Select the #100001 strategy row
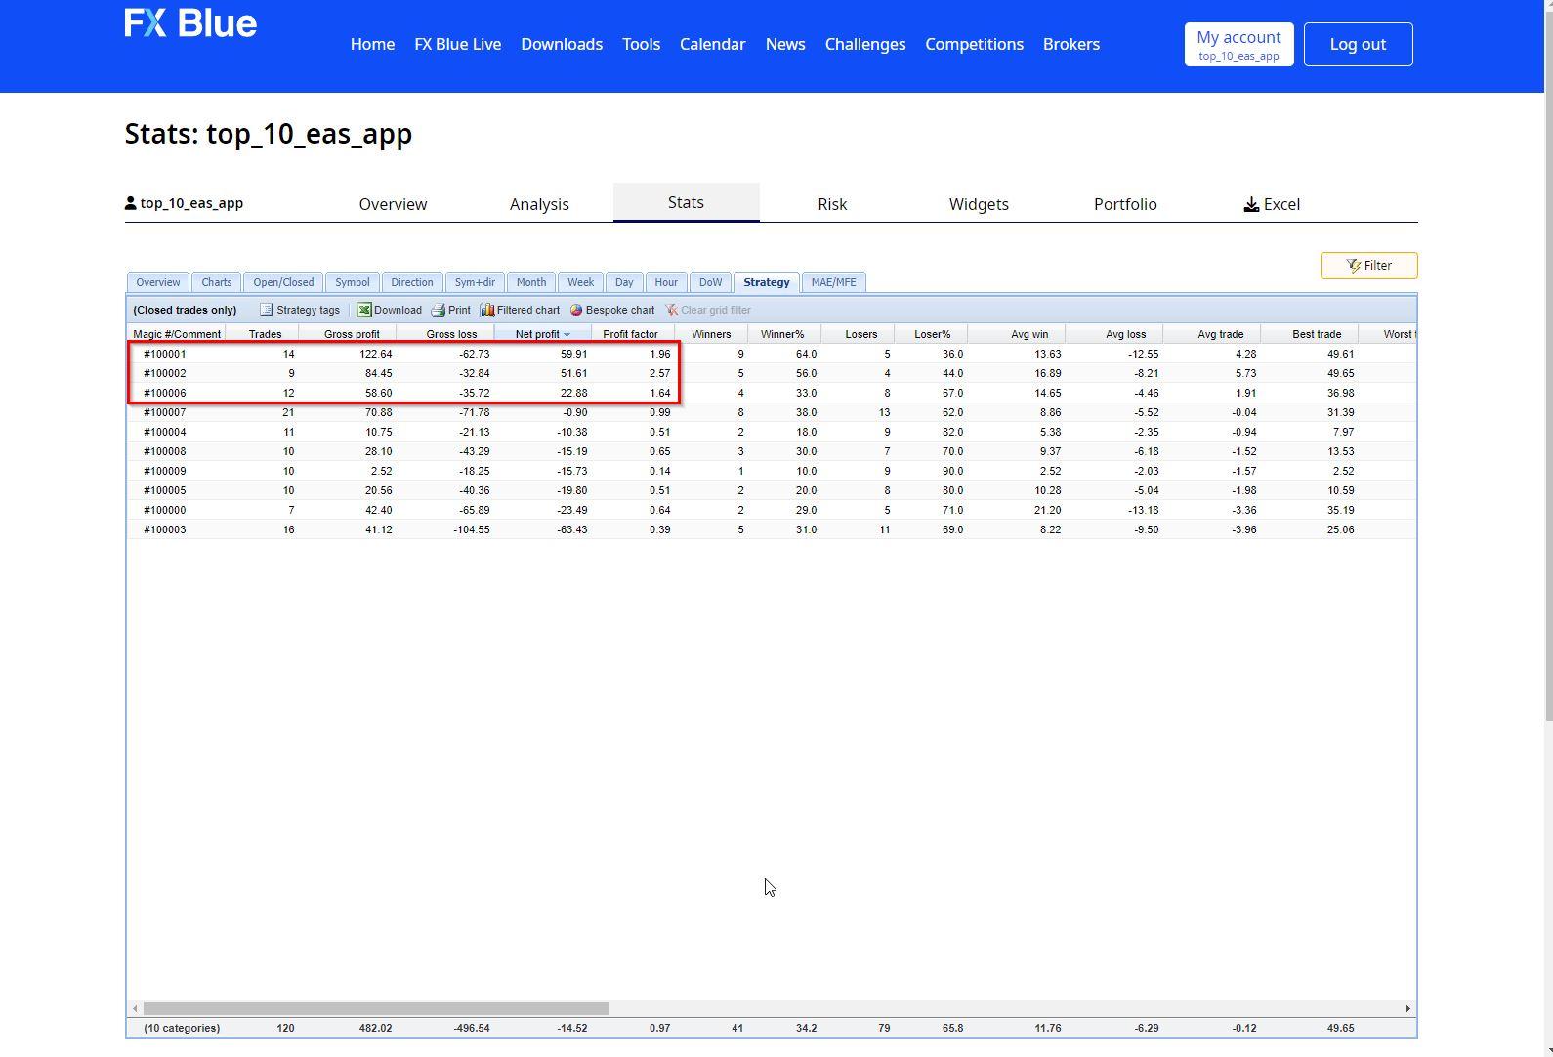This screenshot has width=1553, height=1057. click(x=772, y=354)
